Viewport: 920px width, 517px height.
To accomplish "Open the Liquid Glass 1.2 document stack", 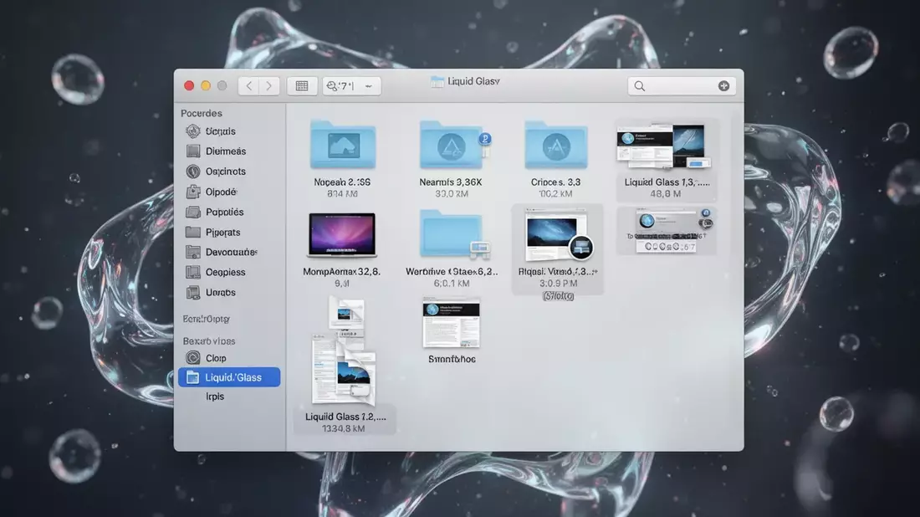I will 344,351.
